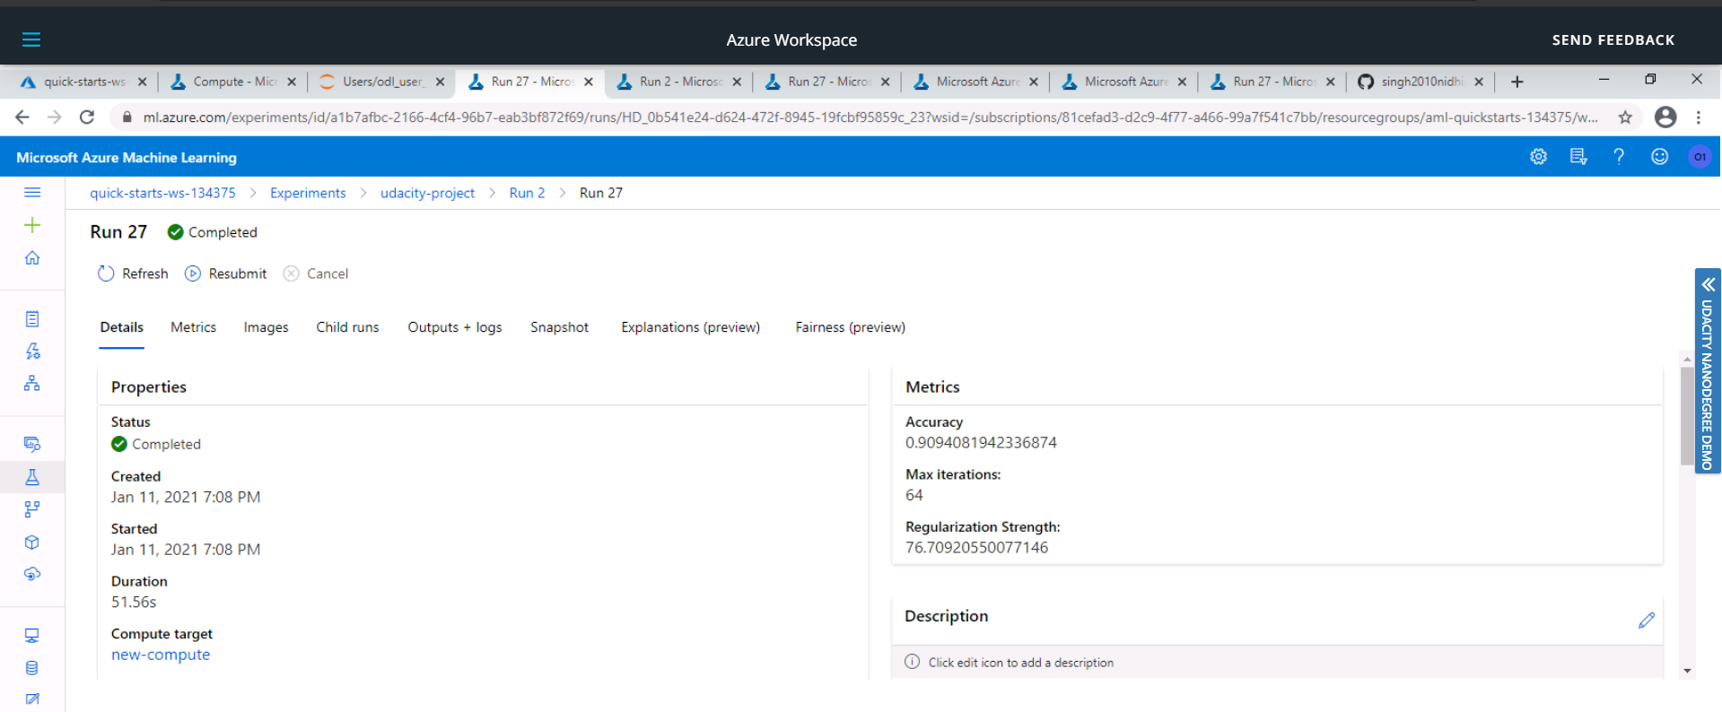
Task: Collapse the left navigation menu
Action: tap(32, 192)
